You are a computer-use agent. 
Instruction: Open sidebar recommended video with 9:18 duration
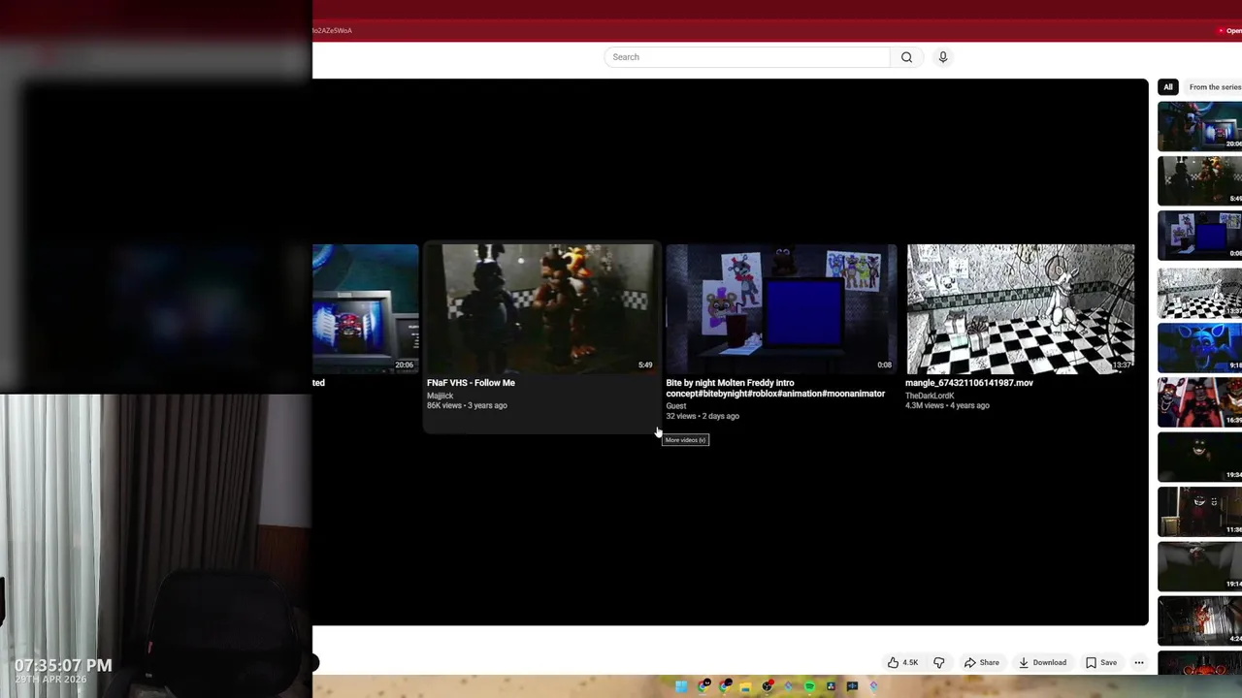click(x=1199, y=346)
